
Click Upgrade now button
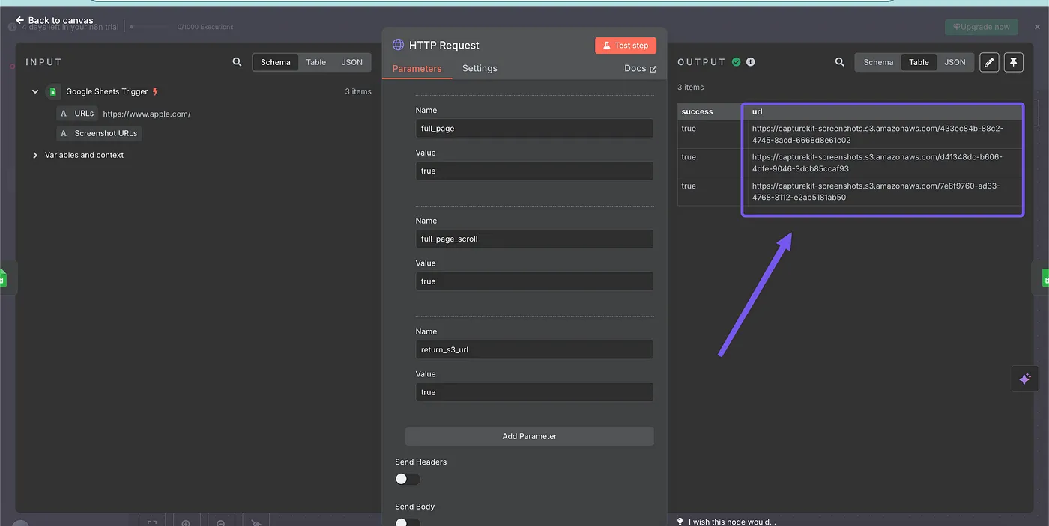click(982, 27)
